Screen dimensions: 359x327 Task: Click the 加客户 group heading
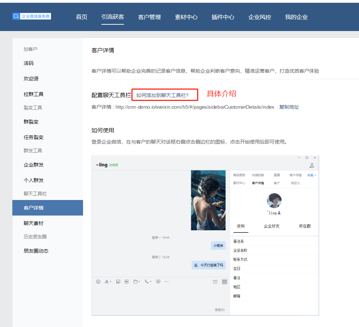(x=30, y=49)
